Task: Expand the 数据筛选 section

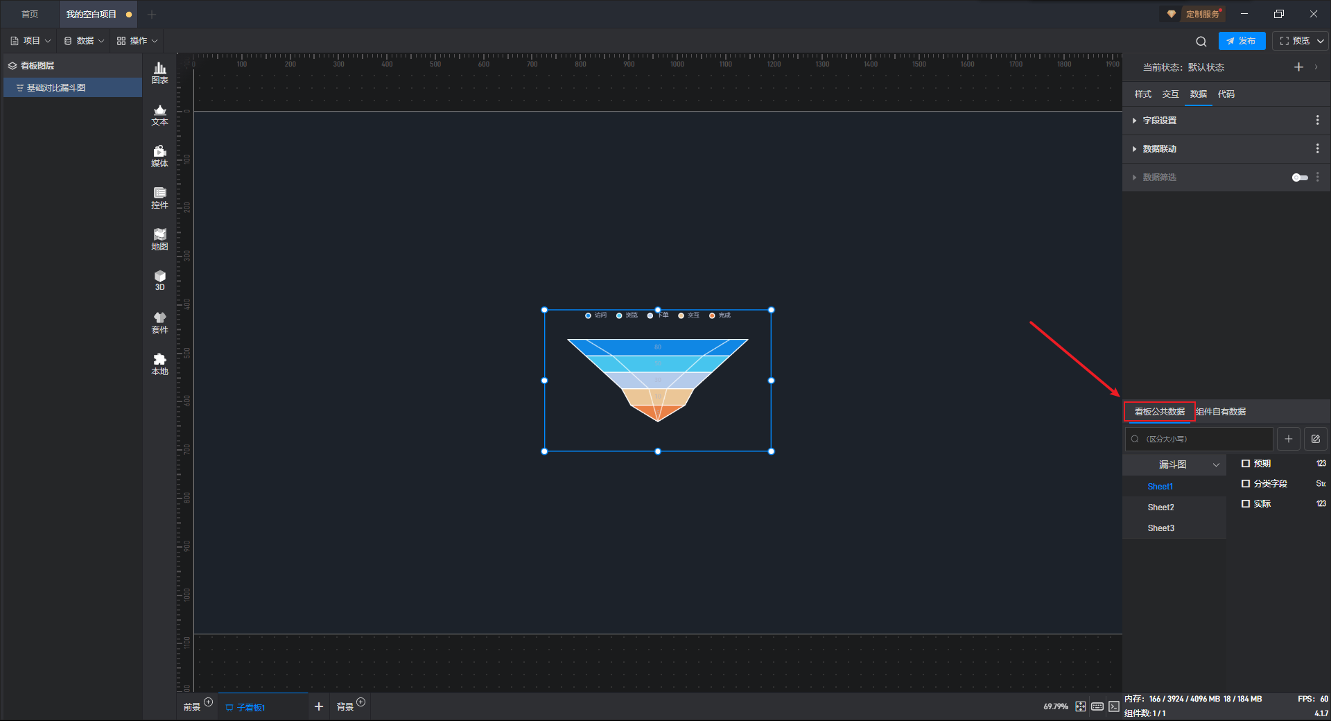Action: coord(1135,177)
